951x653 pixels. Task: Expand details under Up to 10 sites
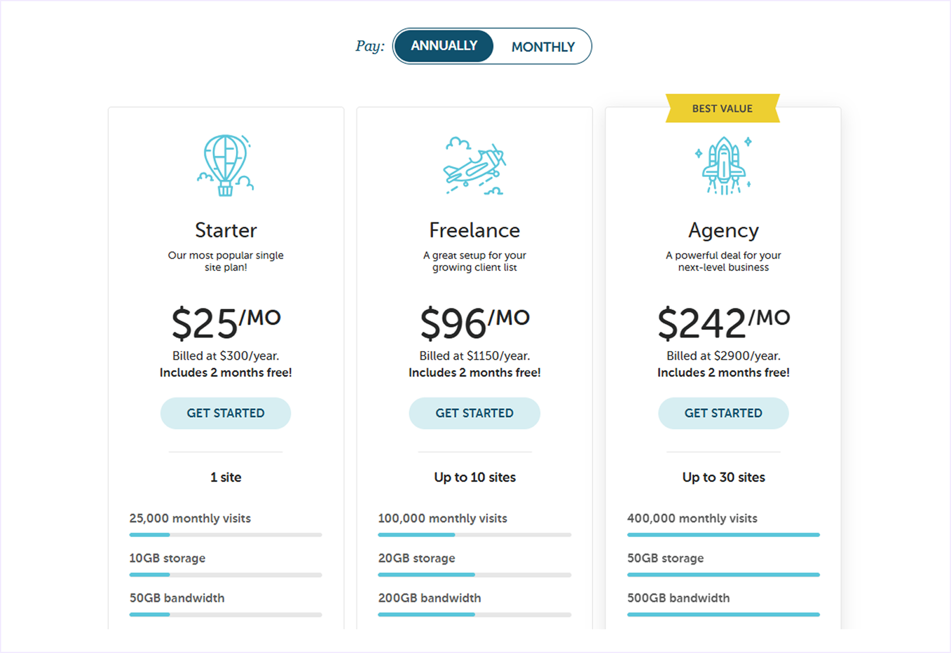pos(474,477)
